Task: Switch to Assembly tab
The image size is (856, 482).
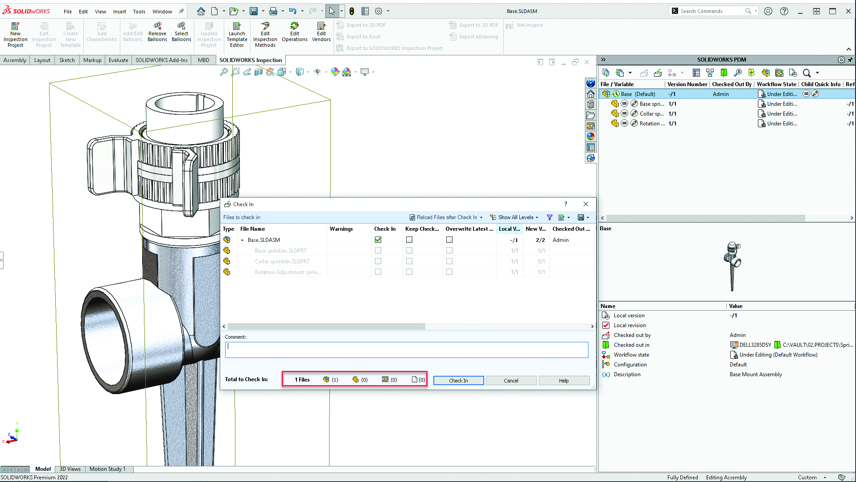Action: (x=15, y=60)
